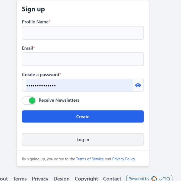The width and height of the screenshot is (181, 181).
Task: Click the UNA logo icon
Action: click(x=154, y=179)
